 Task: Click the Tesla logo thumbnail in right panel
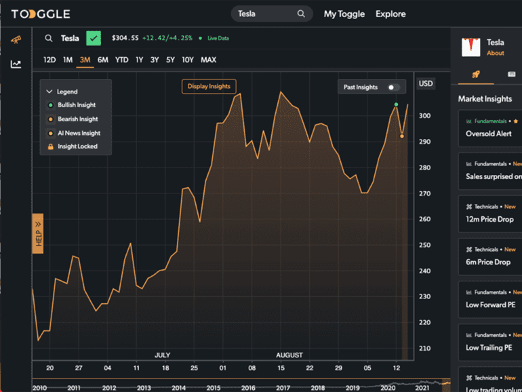(470, 47)
